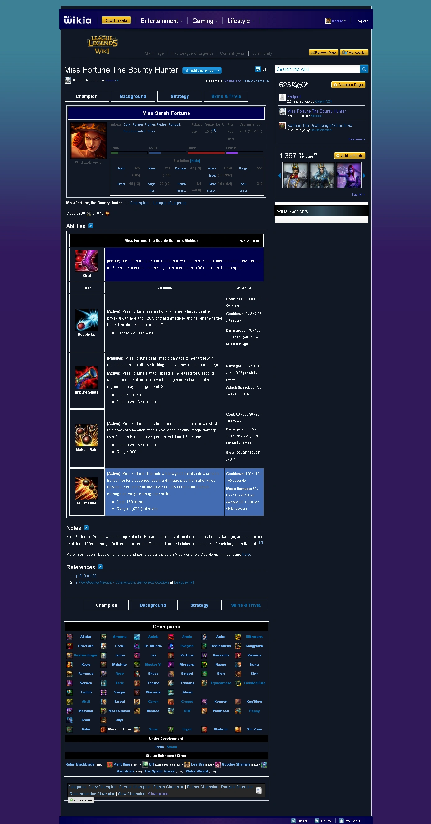Click Add category
Screen dimensions: 431x824
pyautogui.click(x=81, y=800)
